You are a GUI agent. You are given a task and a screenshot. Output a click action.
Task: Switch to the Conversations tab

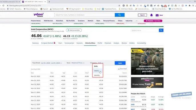pos(69,43)
